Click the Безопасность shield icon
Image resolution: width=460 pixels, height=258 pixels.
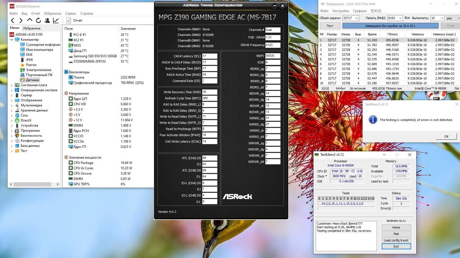(x=17, y=136)
